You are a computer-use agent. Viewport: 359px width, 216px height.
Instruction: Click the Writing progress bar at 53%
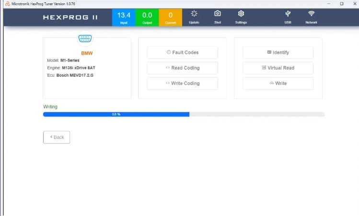(184, 114)
